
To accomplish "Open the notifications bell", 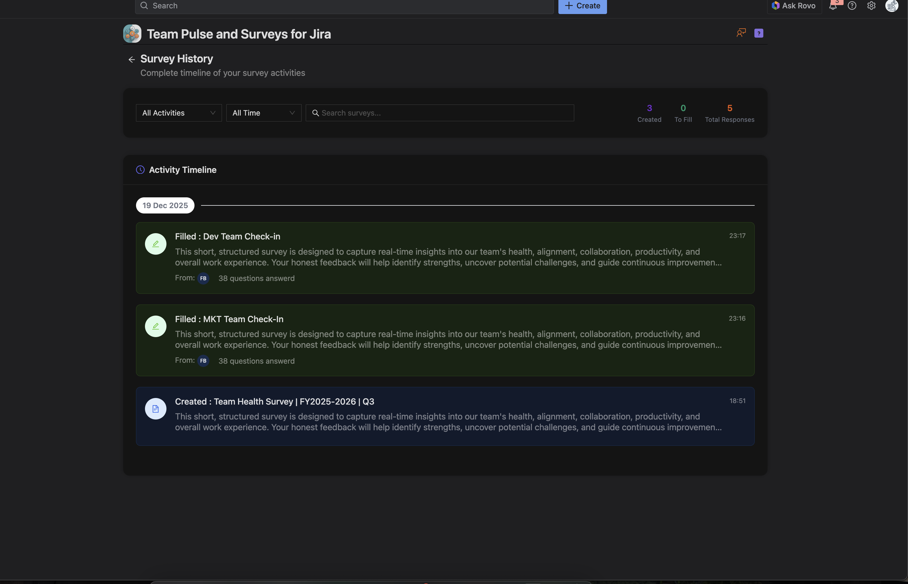I will pos(833,6).
